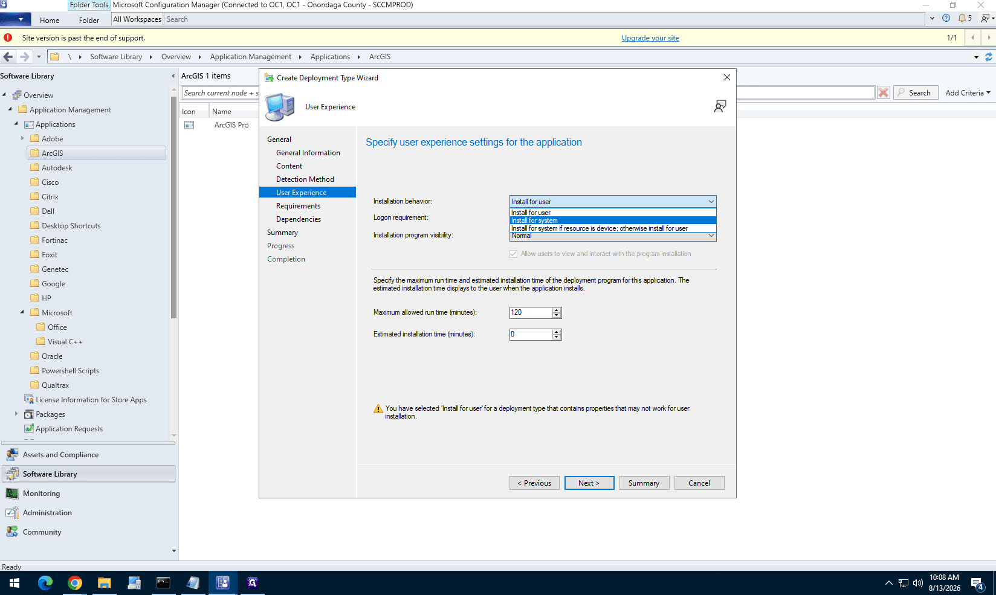The height and width of the screenshot is (595, 996).
Task: Click the feedback icon in the wizard header
Action: coord(720,106)
